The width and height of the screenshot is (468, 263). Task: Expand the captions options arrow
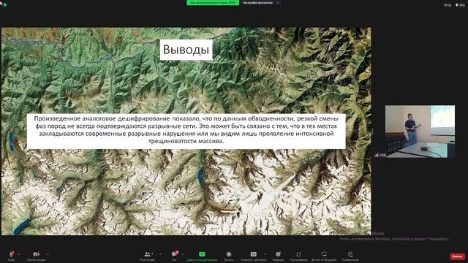[265, 254]
